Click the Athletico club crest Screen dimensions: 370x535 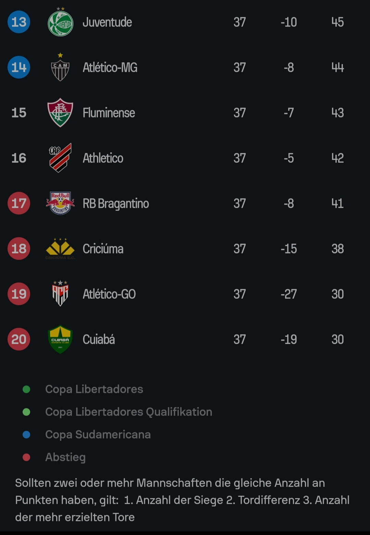click(x=60, y=158)
